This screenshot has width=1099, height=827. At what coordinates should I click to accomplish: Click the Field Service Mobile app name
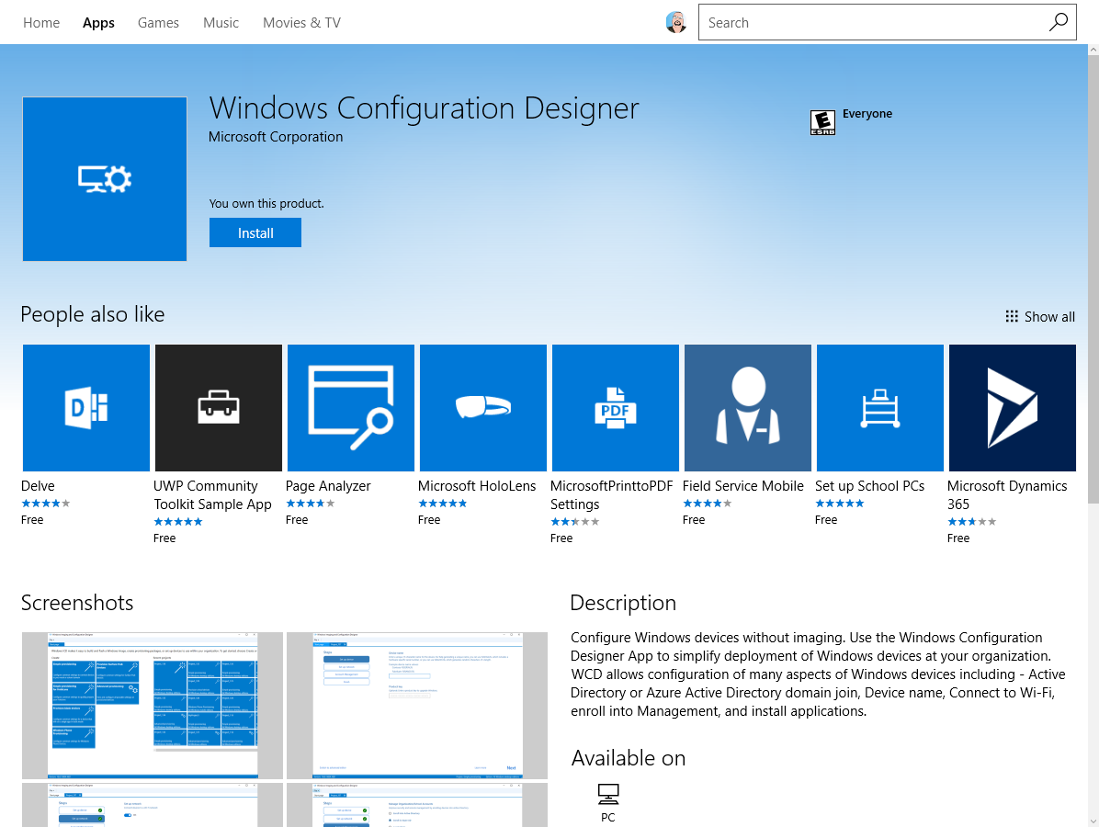(x=743, y=486)
